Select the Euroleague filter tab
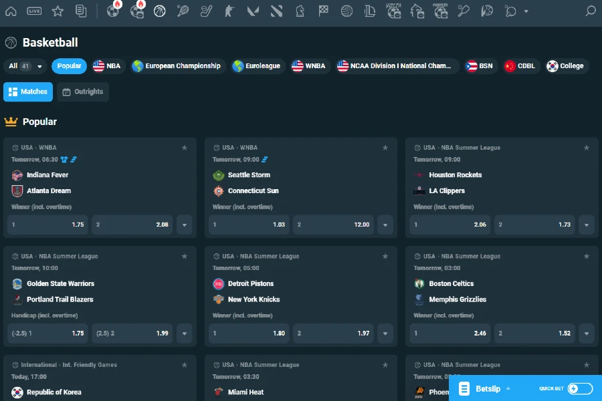This screenshot has width=602, height=401. point(256,66)
